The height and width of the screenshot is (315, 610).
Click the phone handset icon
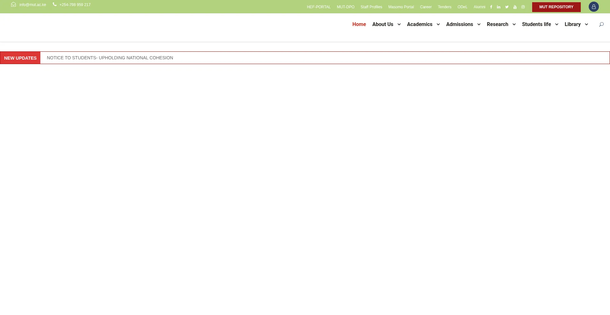(55, 4)
